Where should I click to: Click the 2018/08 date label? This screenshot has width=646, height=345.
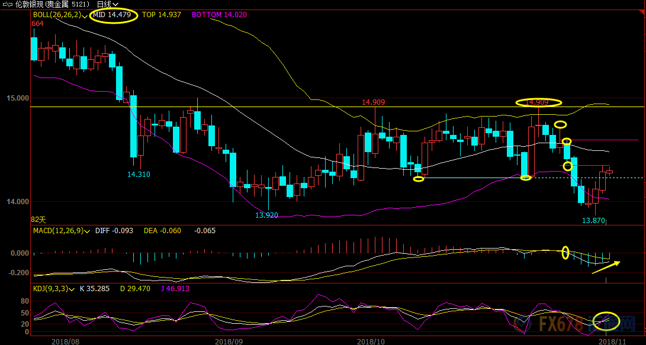point(65,341)
